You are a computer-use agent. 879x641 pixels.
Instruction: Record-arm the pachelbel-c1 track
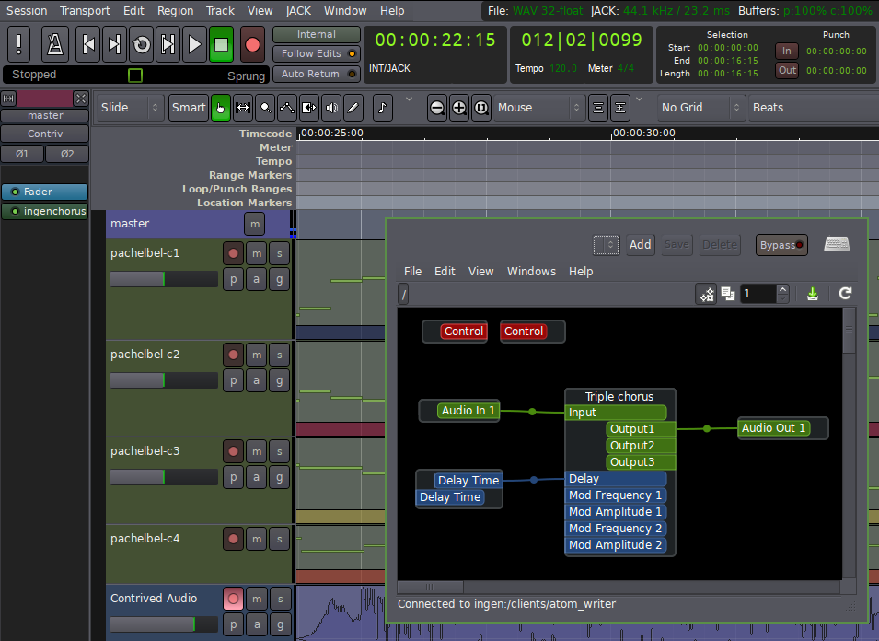pos(233,253)
